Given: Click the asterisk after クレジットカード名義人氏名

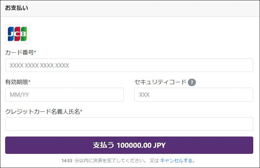Looking at the screenshot, I should point(81,111).
